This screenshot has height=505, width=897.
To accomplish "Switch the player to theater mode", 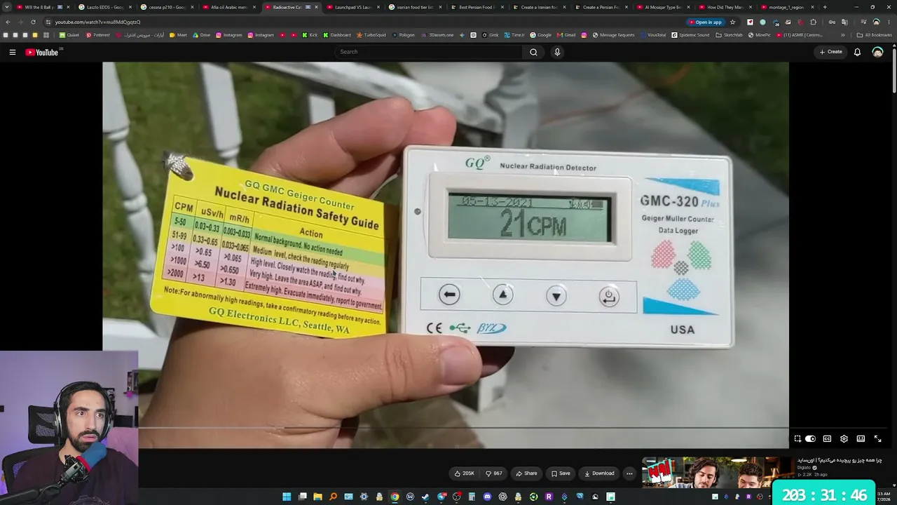I will (861, 439).
